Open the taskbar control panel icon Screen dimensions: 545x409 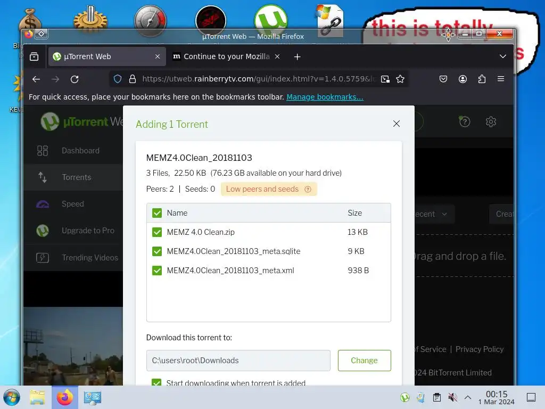pyautogui.click(x=93, y=397)
